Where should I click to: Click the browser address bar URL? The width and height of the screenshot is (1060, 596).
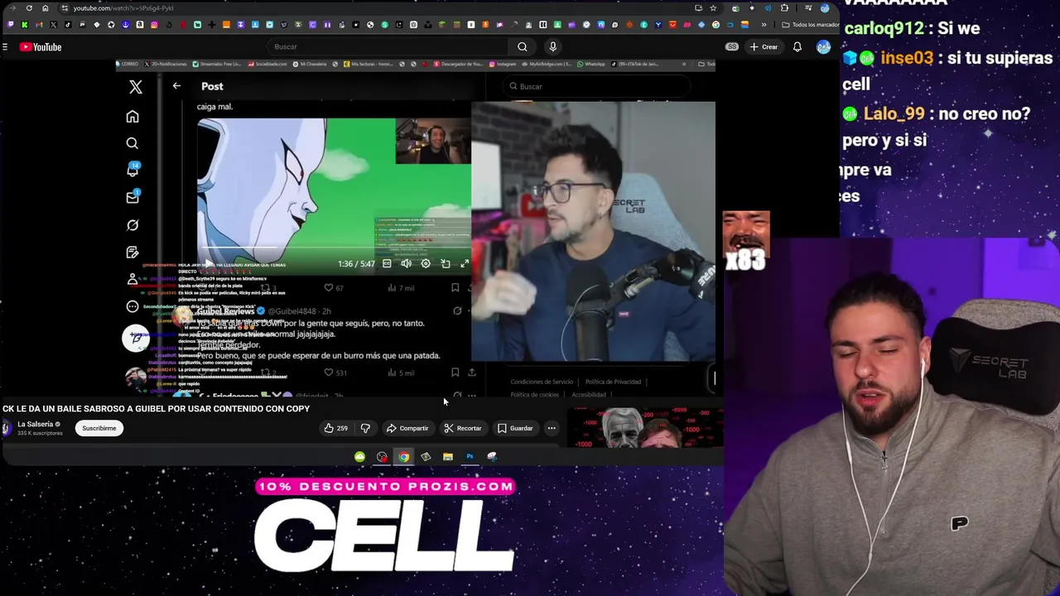[x=123, y=8]
